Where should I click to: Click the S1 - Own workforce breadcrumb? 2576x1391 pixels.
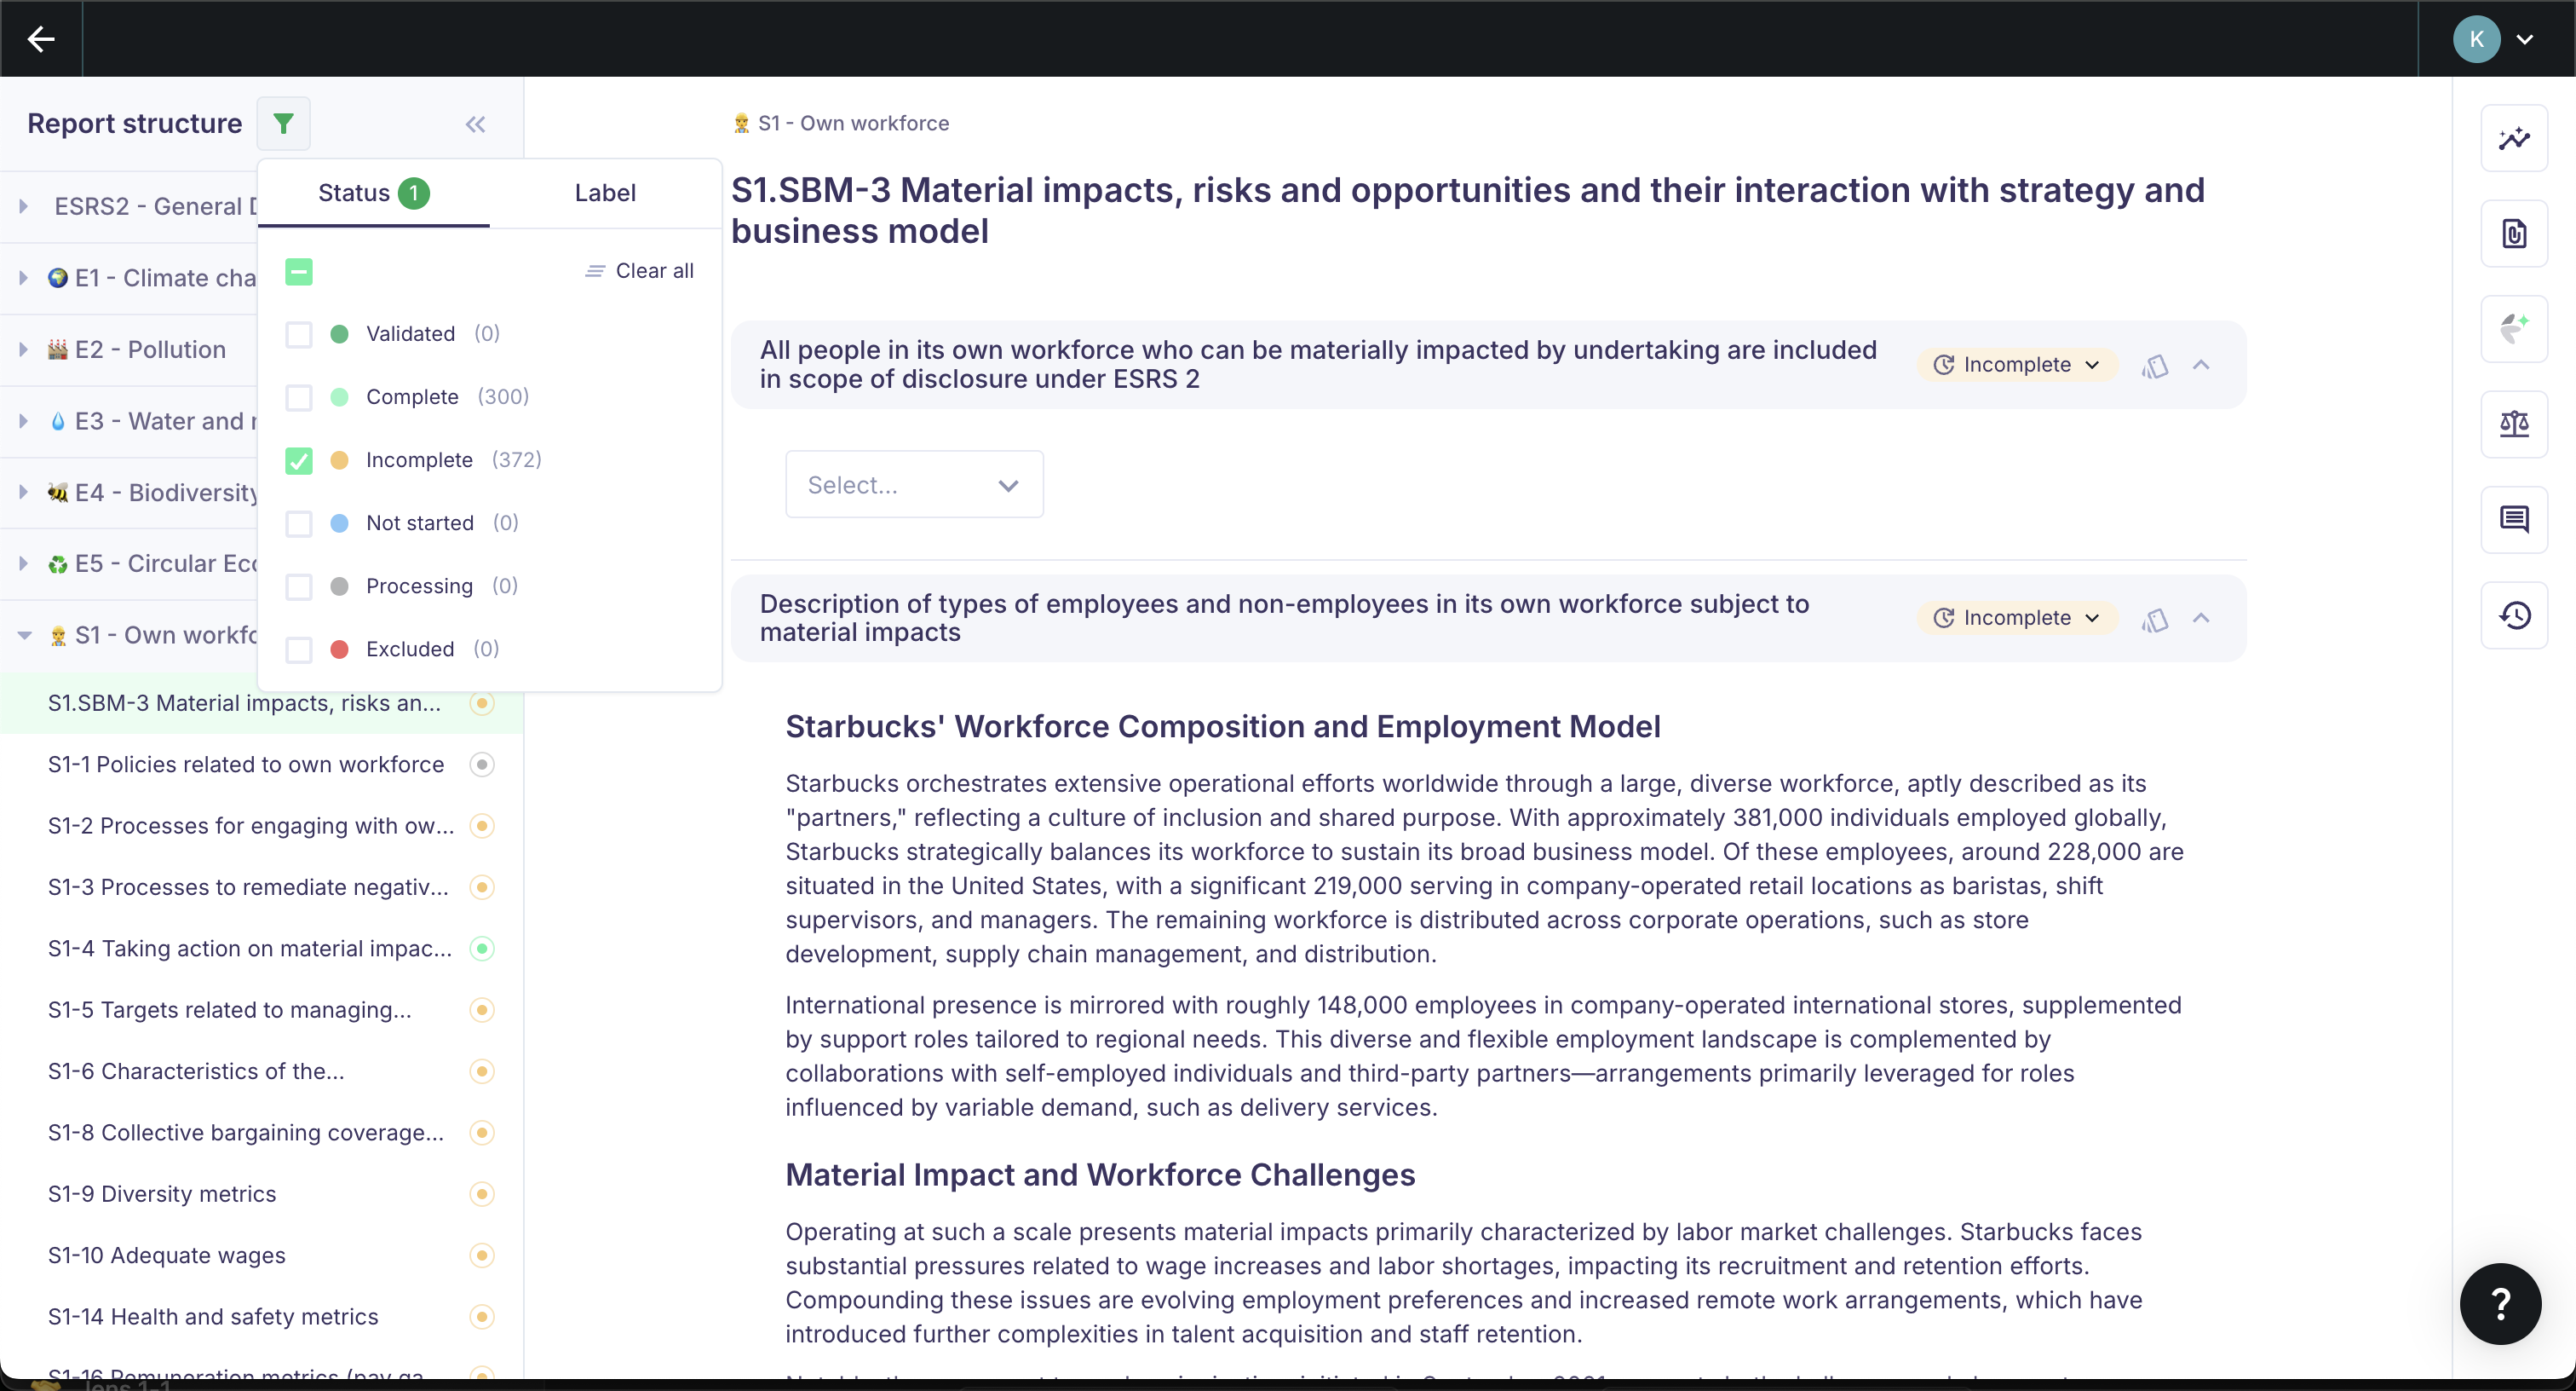click(842, 123)
